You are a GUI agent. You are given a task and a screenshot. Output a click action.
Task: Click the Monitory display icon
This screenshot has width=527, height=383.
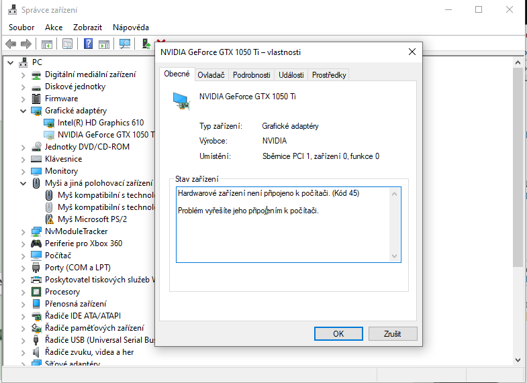tap(36, 171)
